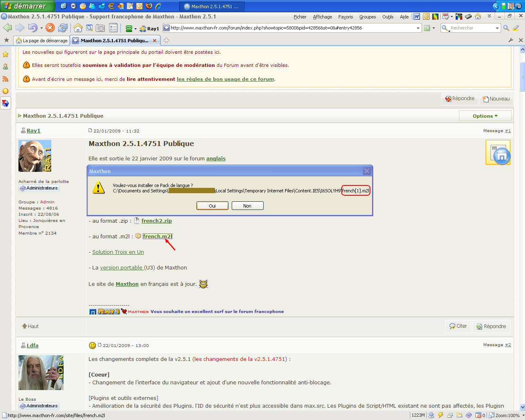Switch to La page de démarrage tab
The width and height of the screenshot is (525, 420).
pos(41,41)
